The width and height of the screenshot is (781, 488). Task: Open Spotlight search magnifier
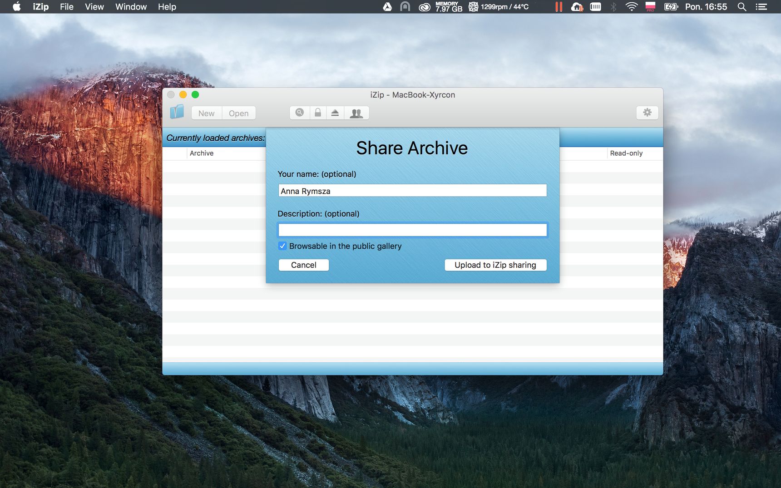pos(742,7)
